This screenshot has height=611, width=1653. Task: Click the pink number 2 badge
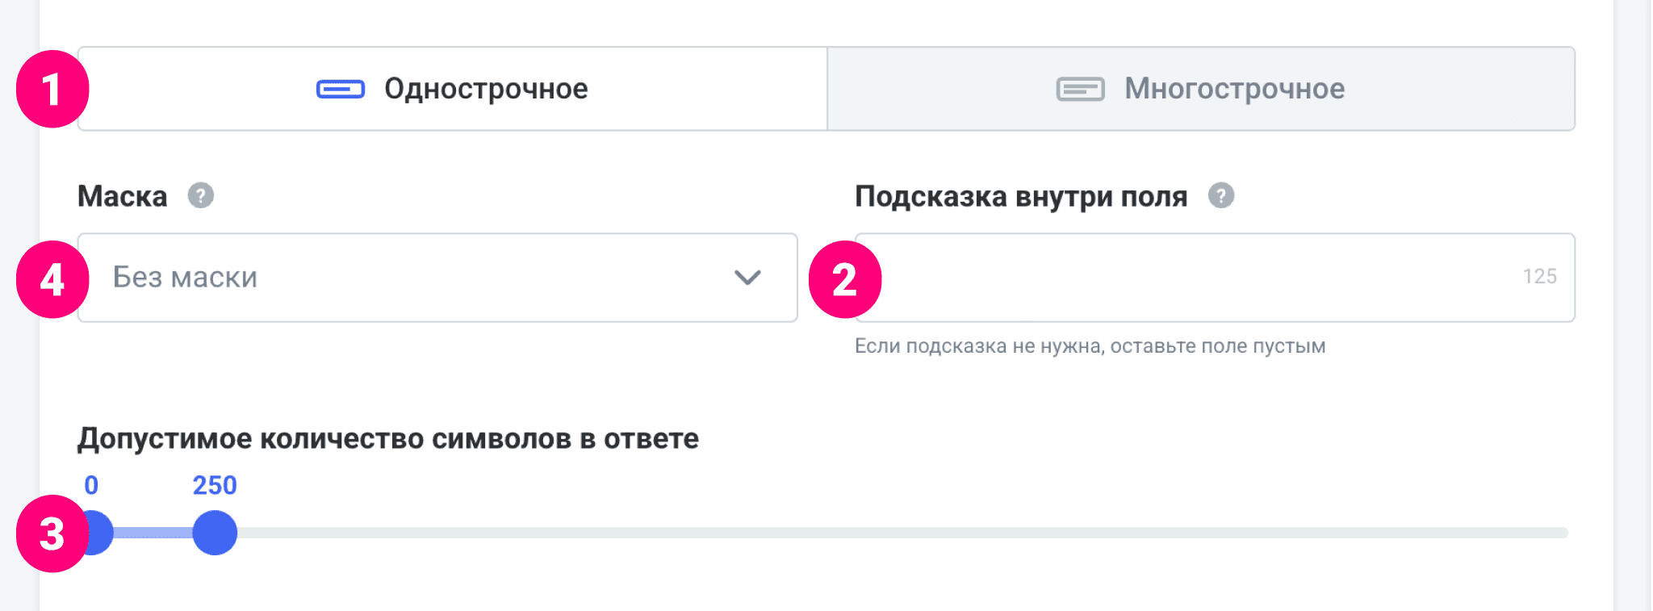click(844, 279)
